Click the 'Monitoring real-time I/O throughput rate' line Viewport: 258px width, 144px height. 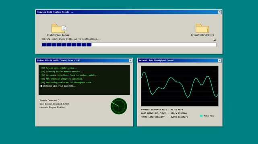click(67, 82)
